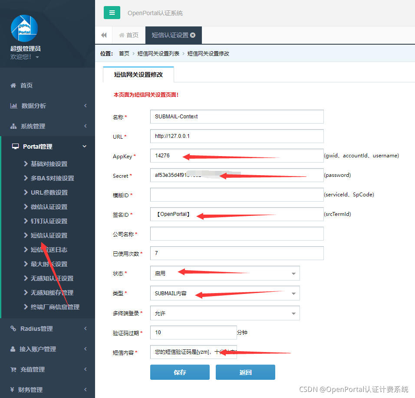Screen dimensions: 415x398
Task: Click the OpenPortal logo avatar
Action: point(24,28)
